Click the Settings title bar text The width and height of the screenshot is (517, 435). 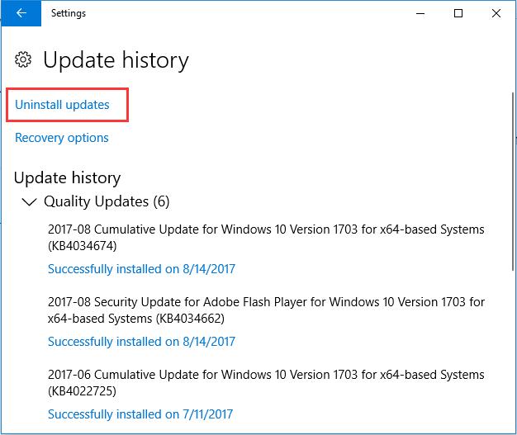coord(69,13)
